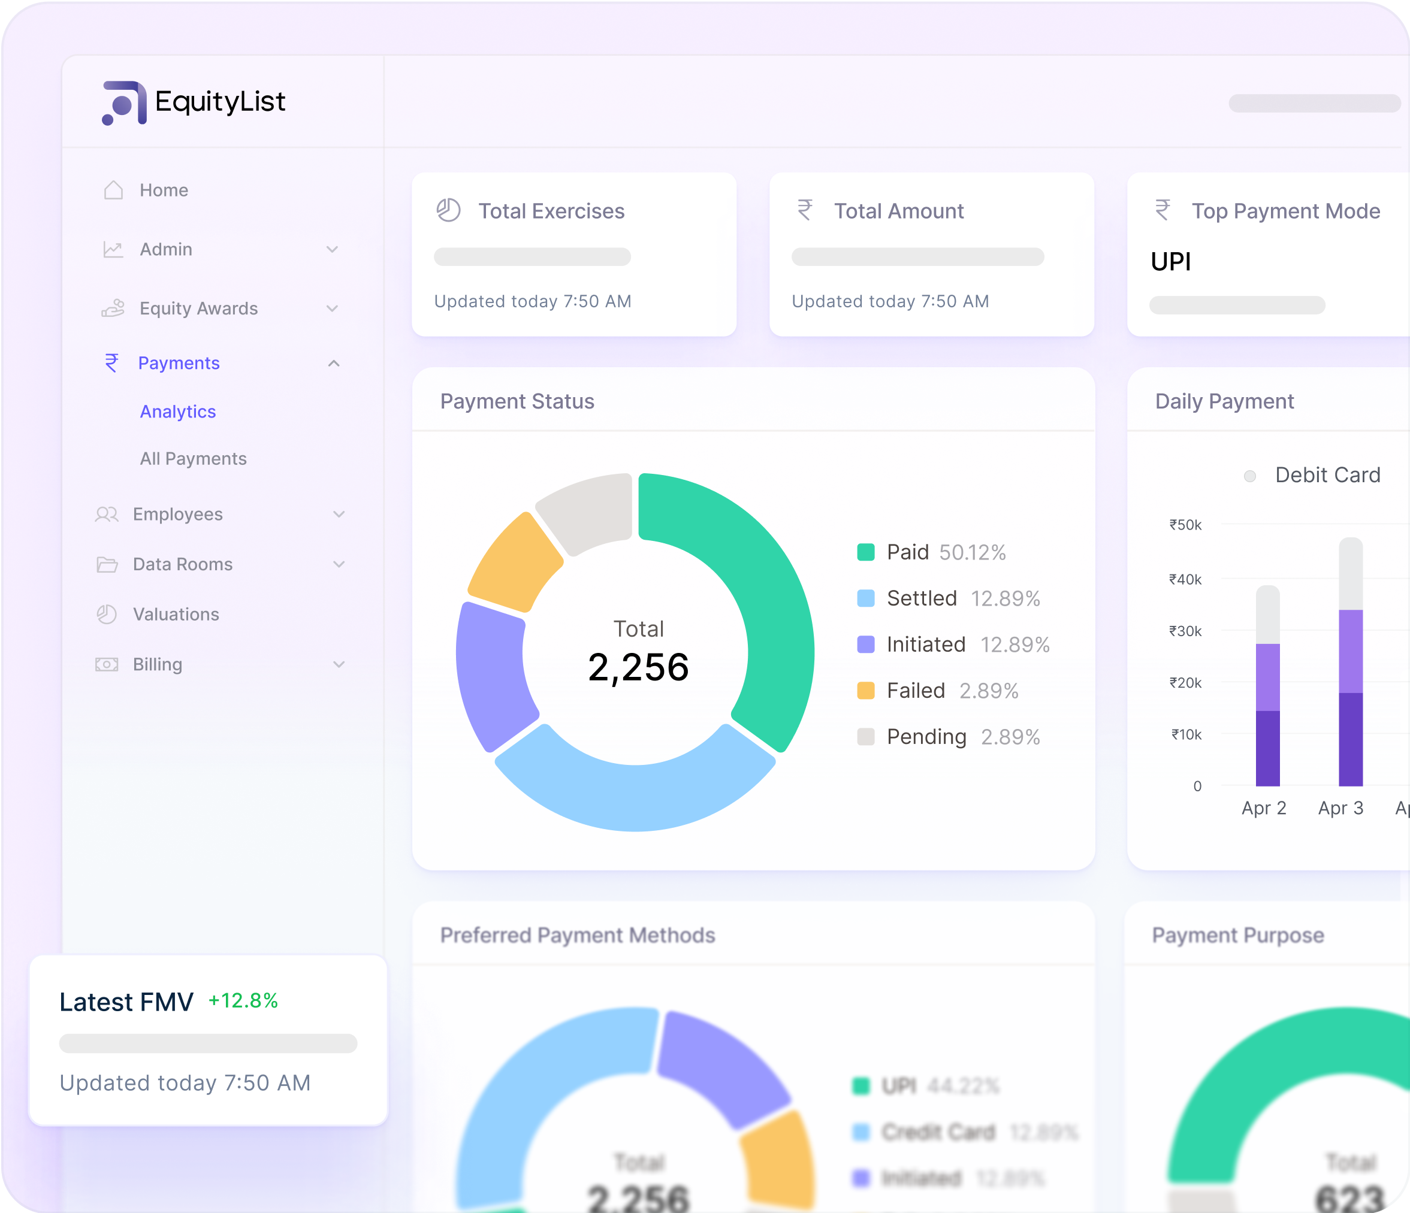The height and width of the screenshot is (1213, 1410).
Task: Click the Debit Card legend label
Action: [x=1328, y=475]
